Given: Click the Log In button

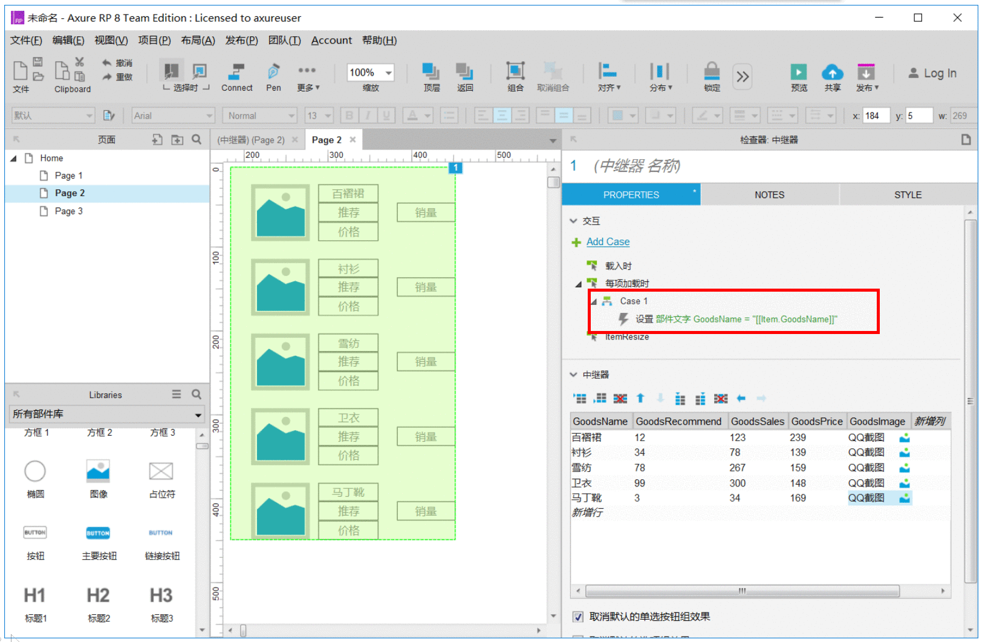Looking at the screenshot, I should (932, 73).
